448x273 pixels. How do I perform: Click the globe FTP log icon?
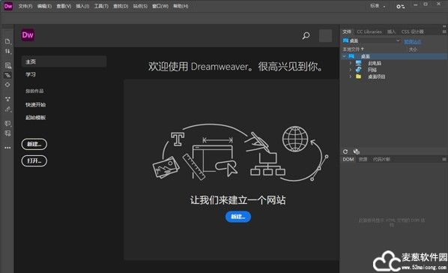click(357, 151)
